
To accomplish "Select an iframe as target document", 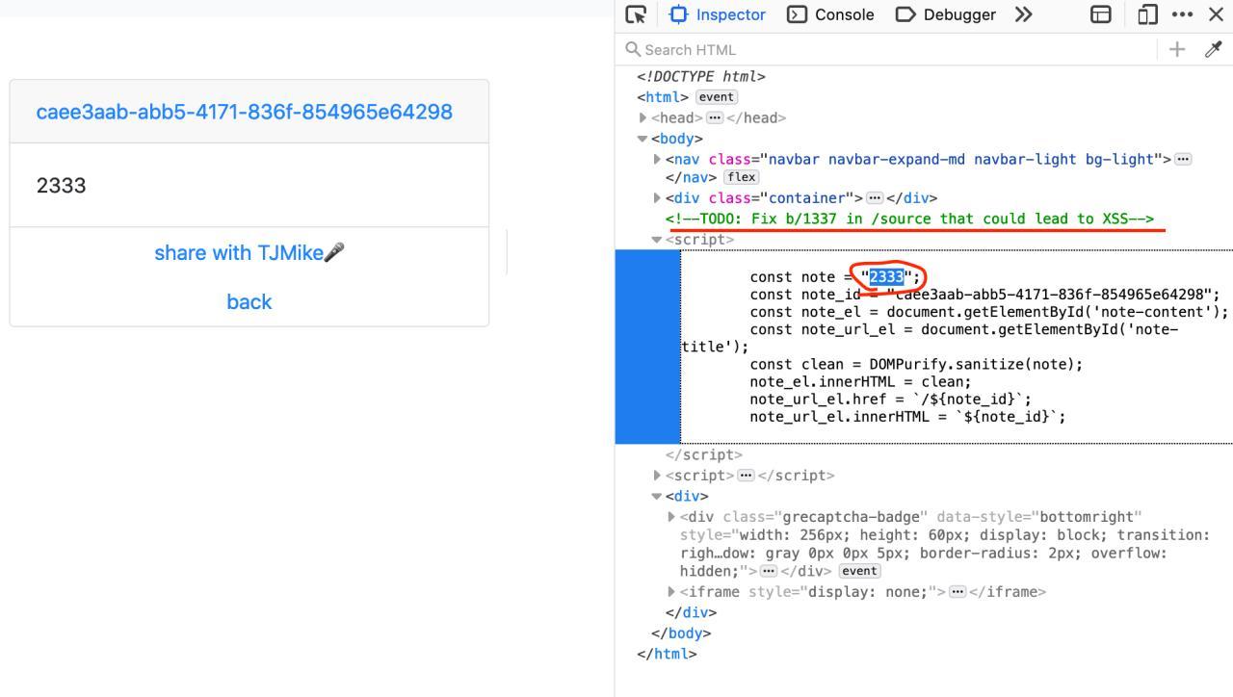I will tap(1101, 14).
